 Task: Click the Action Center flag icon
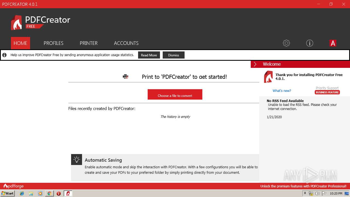pos(324,193)
